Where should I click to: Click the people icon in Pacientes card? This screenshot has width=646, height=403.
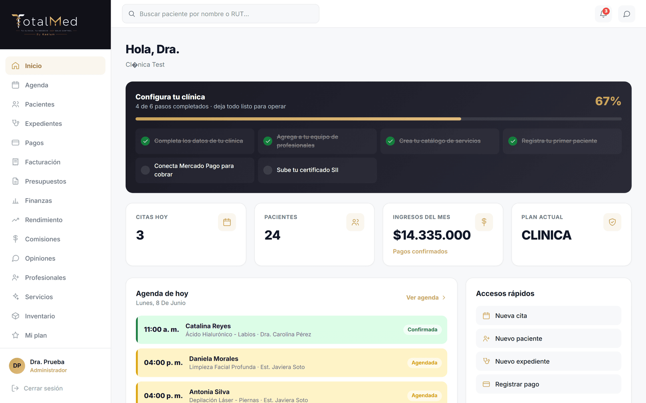pyautogui.click(x=355, y=222)
